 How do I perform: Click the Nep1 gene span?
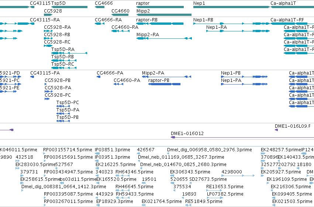pyautogui.click(x=232, y=7)
